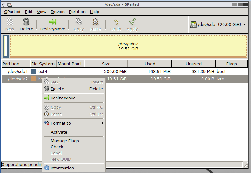Click the green arrow icon in context menu

click(47, 98)
